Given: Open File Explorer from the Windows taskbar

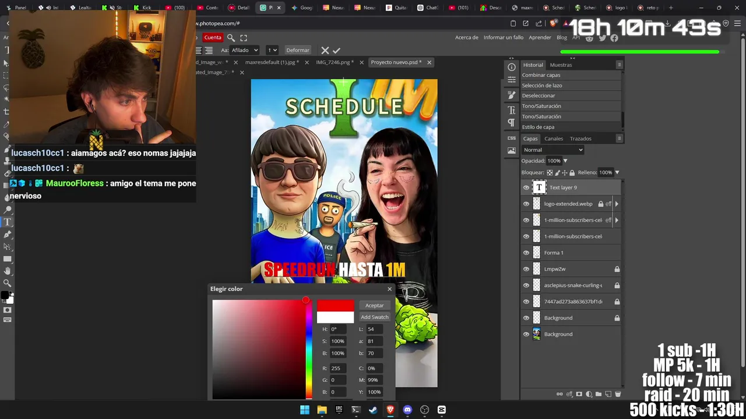Looking at the screenshot, I should [x=322, y=410].
